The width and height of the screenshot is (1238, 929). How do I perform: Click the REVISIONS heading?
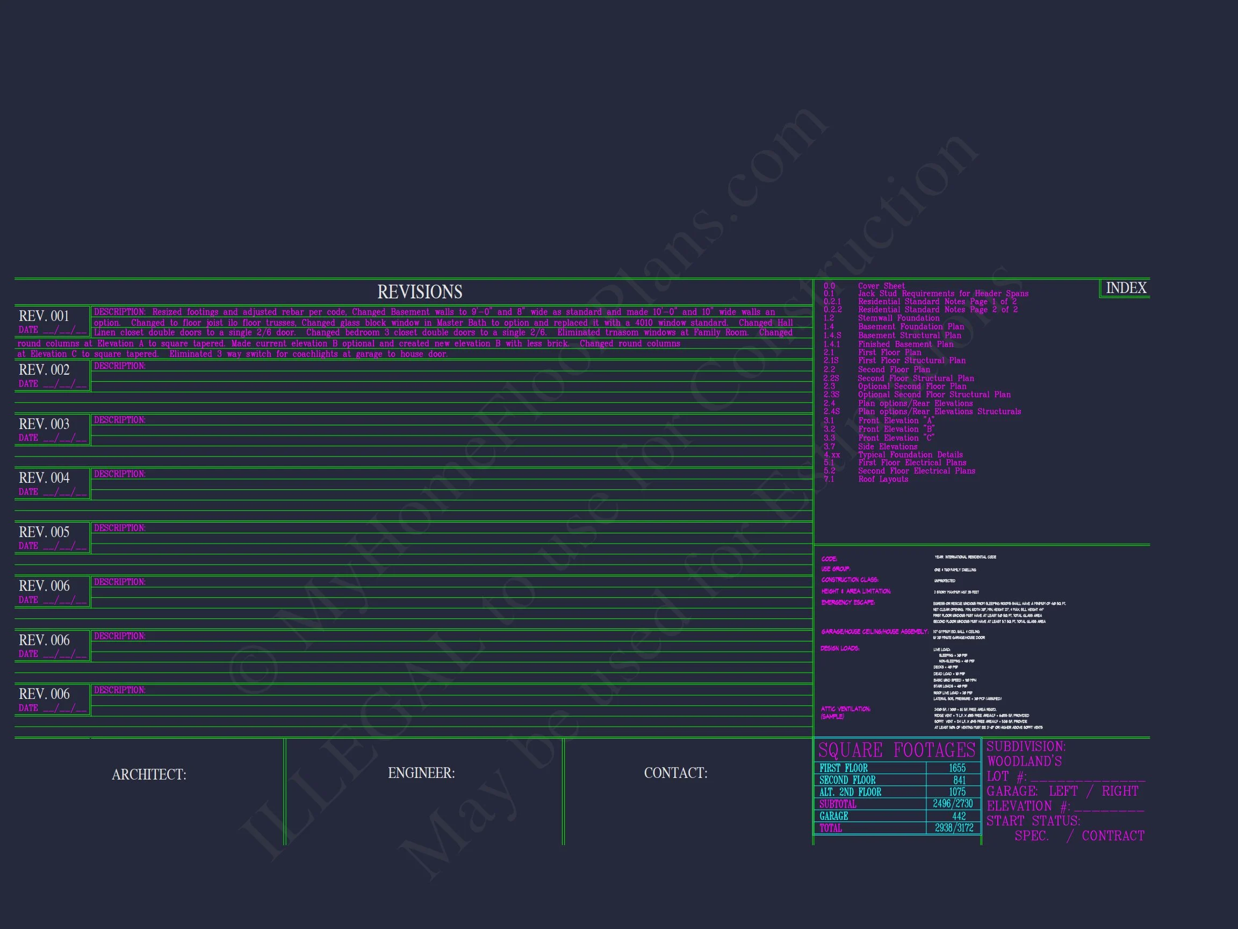coord(420,292)
